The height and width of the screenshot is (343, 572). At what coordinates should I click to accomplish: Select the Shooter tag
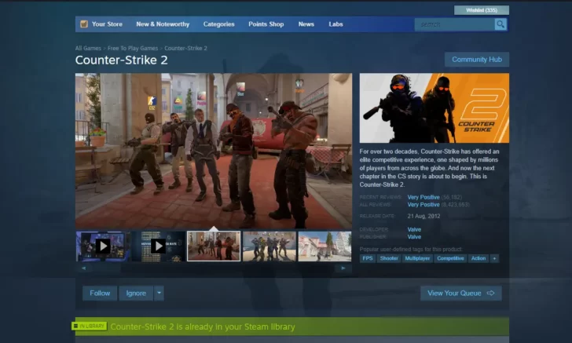click(x=389, y=258)
